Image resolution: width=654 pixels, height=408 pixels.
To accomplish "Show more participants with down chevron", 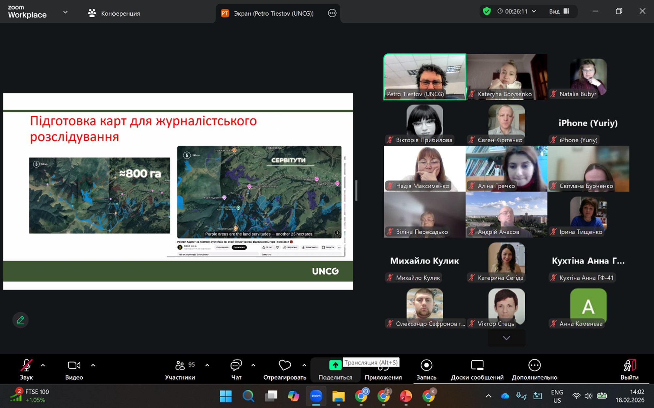I will click(506, 338).
